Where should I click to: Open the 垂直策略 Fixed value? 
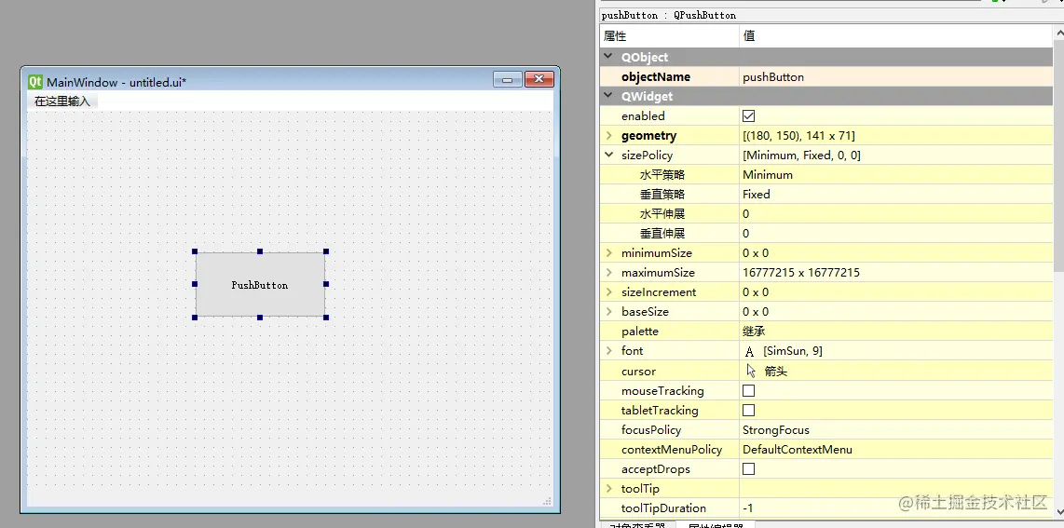pyautogui.click(x=897, y=195)
